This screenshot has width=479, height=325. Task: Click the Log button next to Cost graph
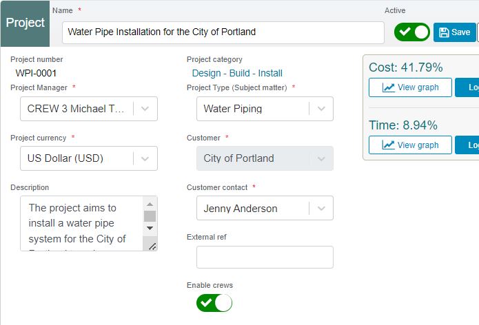(467, 87)
